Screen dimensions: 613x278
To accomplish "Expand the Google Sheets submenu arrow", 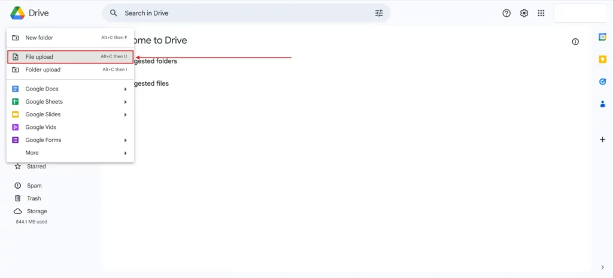I will [x=126, y=102].
